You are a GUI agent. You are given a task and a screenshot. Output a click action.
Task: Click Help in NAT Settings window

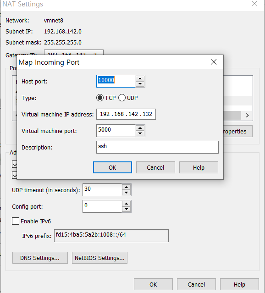tap(239, 284)
